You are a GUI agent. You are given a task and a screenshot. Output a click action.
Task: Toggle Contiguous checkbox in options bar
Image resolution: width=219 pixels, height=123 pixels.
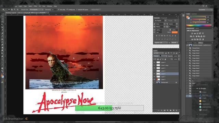pyautogui.click(x=67, y=10)
